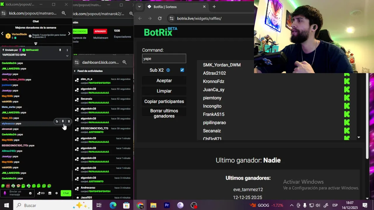Open zoom magnifier in dashboard.kick.com address bar
This screenshot has height=210, width=374.
pos(124,62)
